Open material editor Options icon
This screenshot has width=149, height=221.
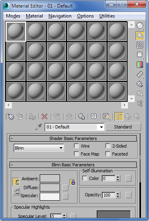tap(140, 84)
